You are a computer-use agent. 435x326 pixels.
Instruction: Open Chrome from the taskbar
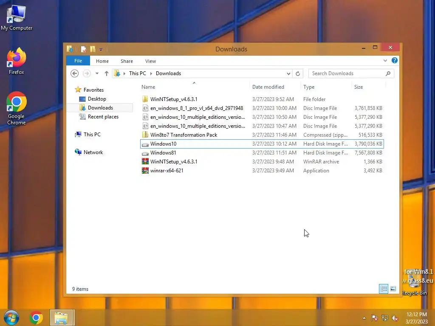pos(36,318)
